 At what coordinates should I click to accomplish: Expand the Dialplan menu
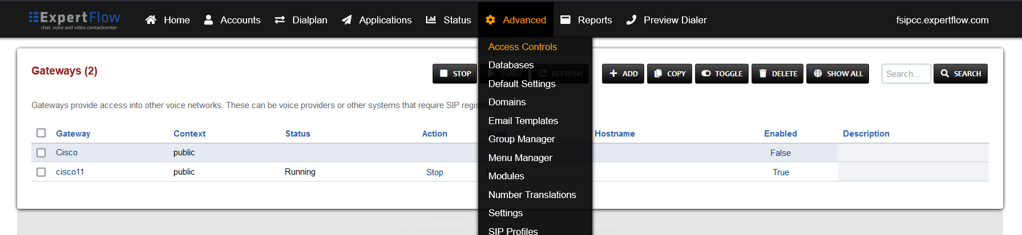(x=301, y=20)
